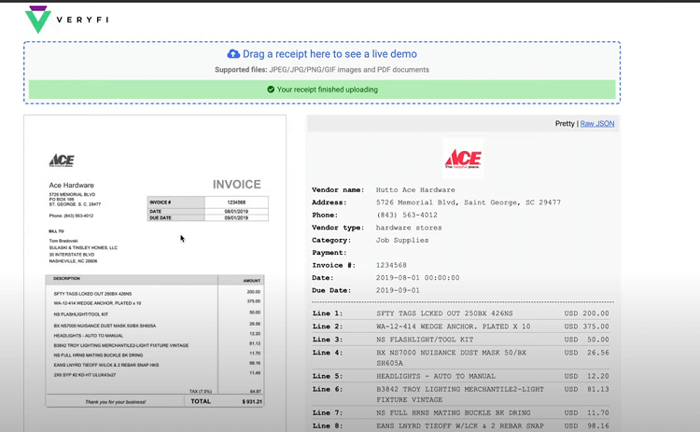The height and width of the screenshot is (432, 700).
Task: Click 'Thank you for your business!' on receipt
Action: (x=115, y=402)
